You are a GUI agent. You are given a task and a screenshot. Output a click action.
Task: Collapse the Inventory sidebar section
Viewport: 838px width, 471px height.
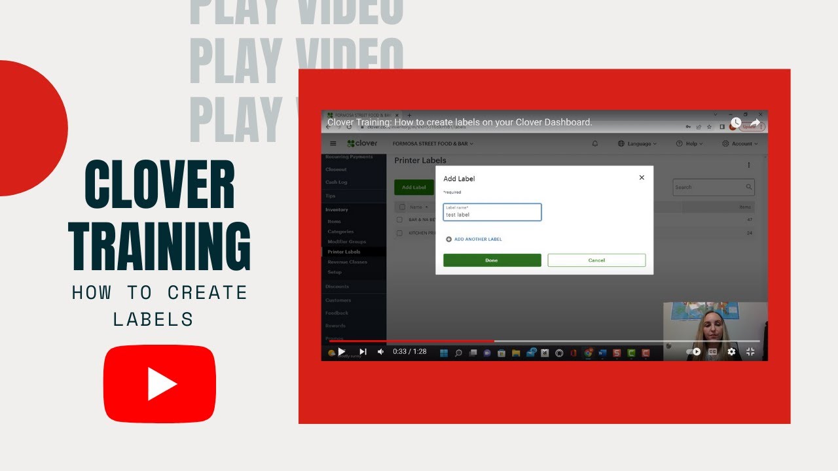[x=337, y=209]
